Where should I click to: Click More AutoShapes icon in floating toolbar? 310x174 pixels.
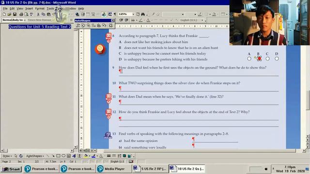coord(111,26)
